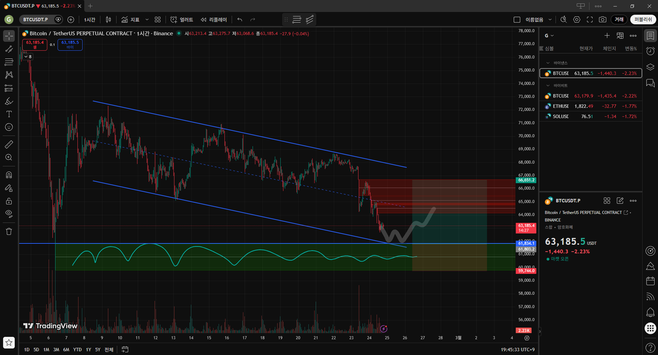The width and height of the screenshot is (658, 355).
Task: Open the emoji and icons tool
Action: (x=9, y=127)
